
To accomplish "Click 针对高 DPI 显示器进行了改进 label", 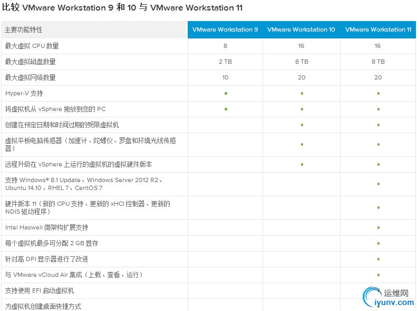I will (46, 259).
